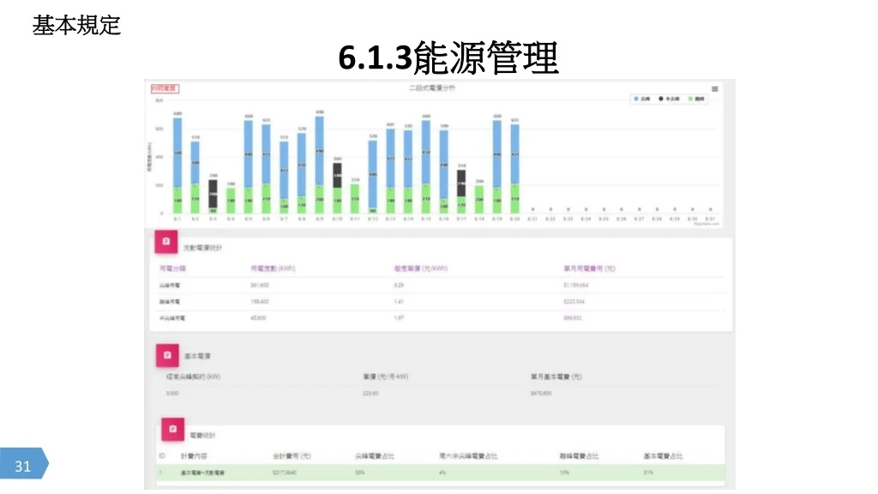Click the $223,344 monthly cost
The image size is (878, 494).
(574, 302)
